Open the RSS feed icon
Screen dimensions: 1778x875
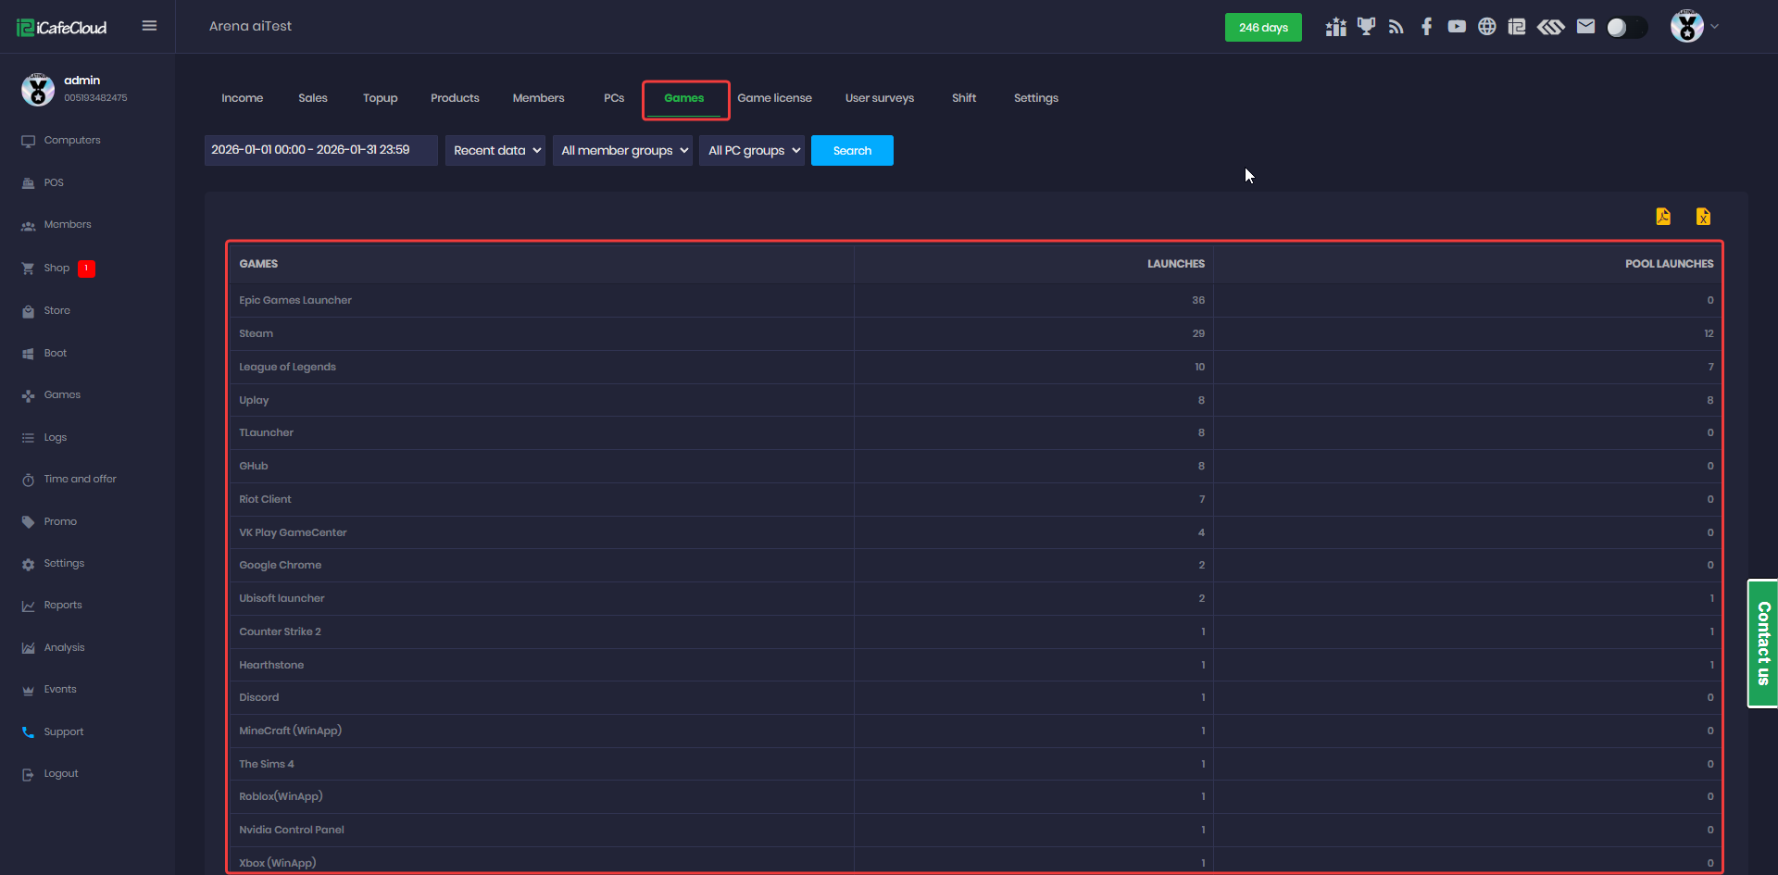pyautogui.click(x=1396, y=27)
